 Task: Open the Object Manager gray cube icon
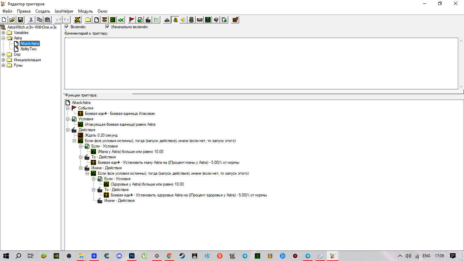216,20
